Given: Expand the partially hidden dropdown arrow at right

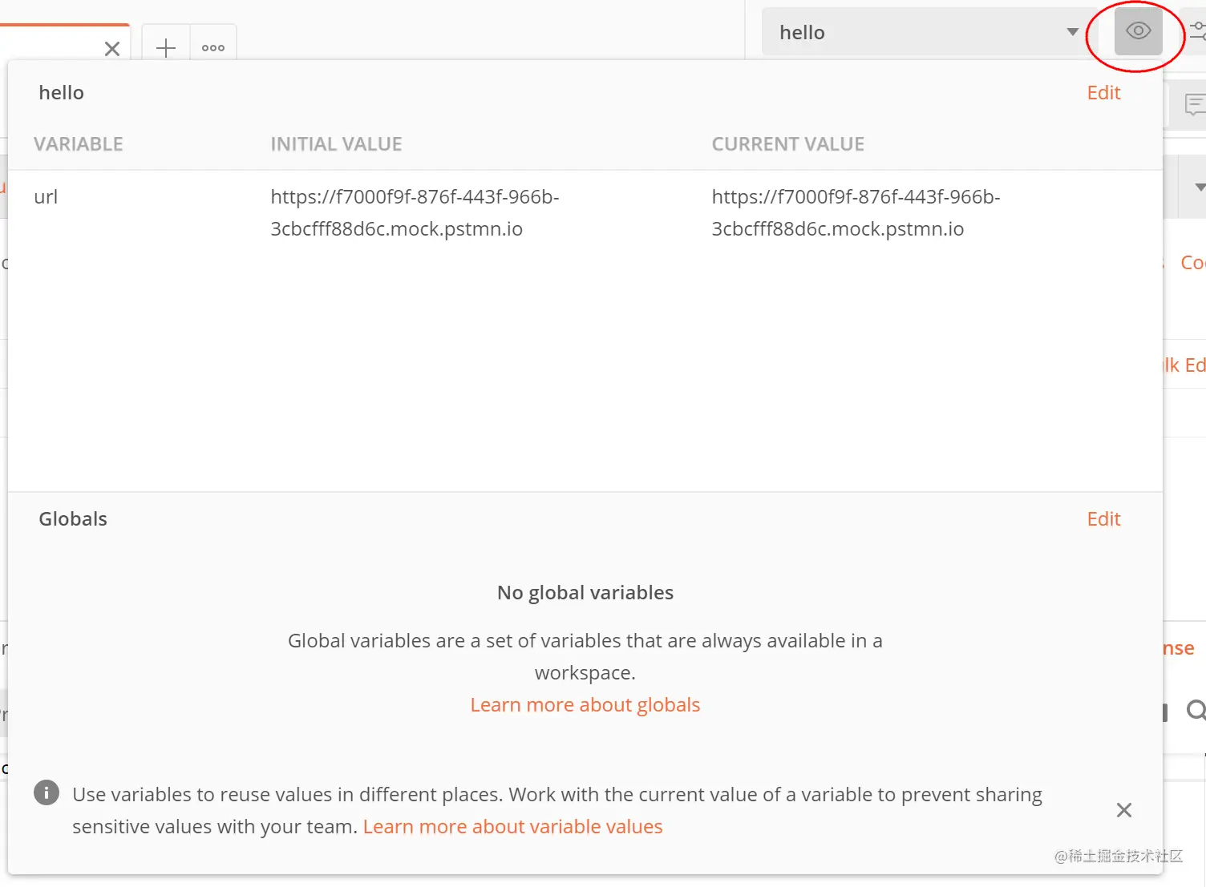Looking at the screenshot, I should point(1200,187).
